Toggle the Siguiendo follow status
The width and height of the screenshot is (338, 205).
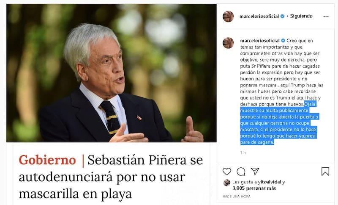coord(301,16)
